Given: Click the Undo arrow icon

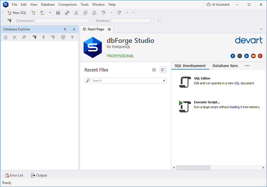Looking at the screenshot, I should coord(104,12).
